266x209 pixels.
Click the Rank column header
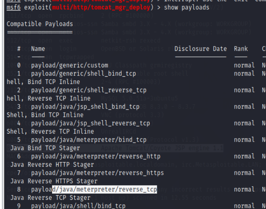[241, 49]
